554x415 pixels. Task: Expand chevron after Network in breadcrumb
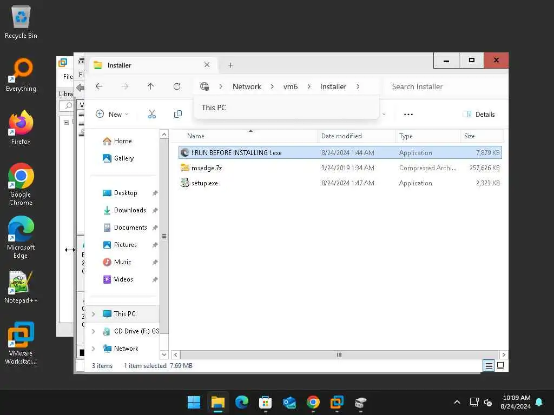pos(272,87)
